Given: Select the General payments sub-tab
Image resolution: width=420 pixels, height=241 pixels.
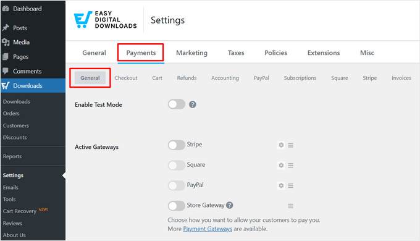Looking at the screenshot, I should pos(90,78).
